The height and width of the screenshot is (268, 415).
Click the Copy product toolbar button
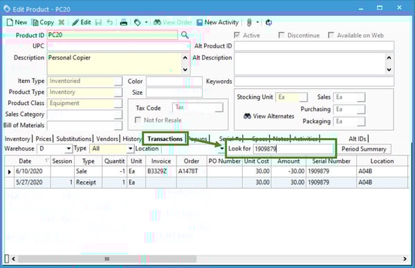[43, 23]
